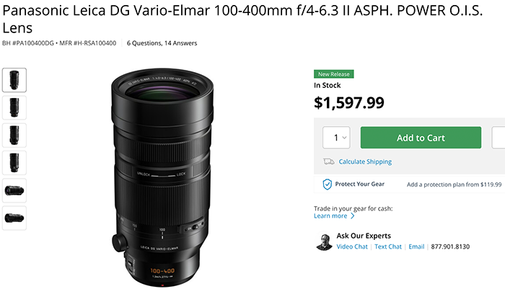
Task: Open Calculate Shipping link
Action: coord(365,161)
